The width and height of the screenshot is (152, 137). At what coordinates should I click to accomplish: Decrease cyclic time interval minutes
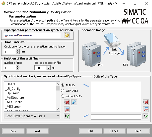[x=17, y=52]
